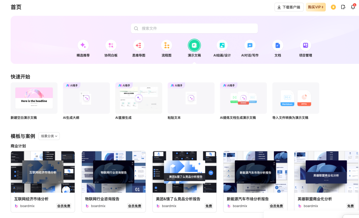359x218 pixels.
Task: Select the AI绘画/设计 icon
Action: point(222,48)
